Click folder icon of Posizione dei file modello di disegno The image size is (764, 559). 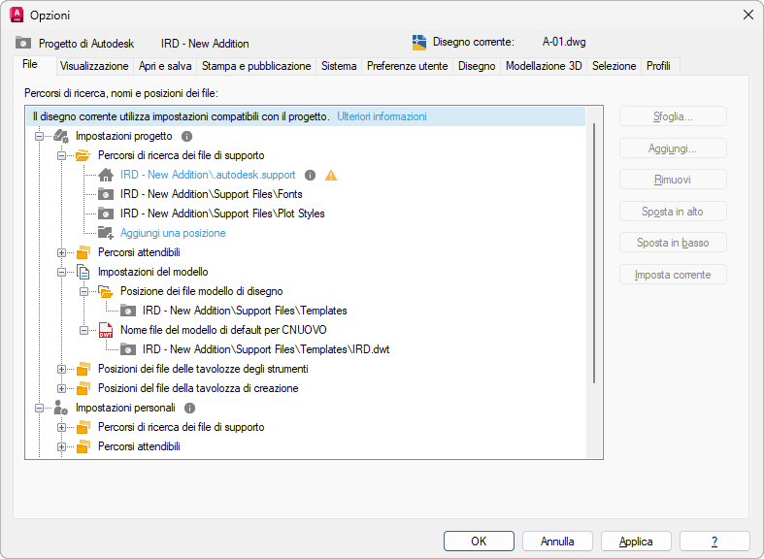106,291
